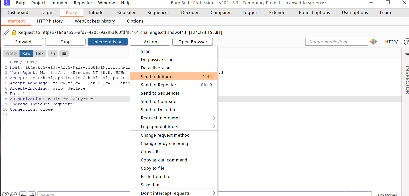Open the Action dropdown button
Image resolution: width=409 pixels, height=196 pixels.
pos(150,42)
